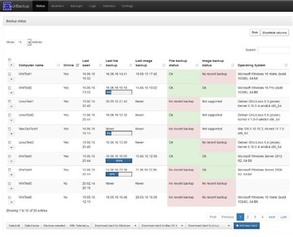Viewport: 293px width, 237px height.
Task: Select LinuxTest3 row checkbox
Action: [9, 142]
